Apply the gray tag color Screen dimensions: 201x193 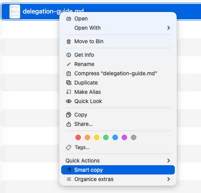[x=134, y=137]
